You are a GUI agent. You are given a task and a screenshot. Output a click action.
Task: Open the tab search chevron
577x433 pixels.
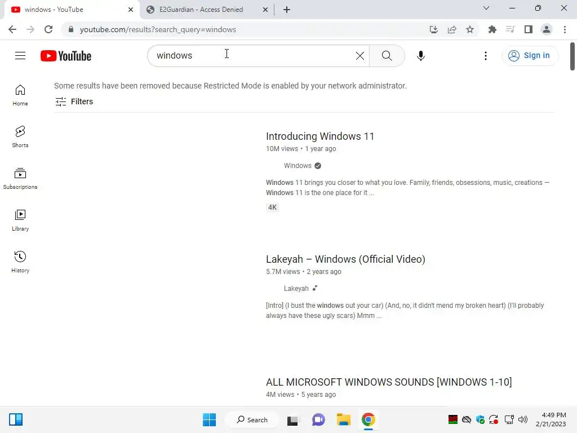click(x=486, y=8)
